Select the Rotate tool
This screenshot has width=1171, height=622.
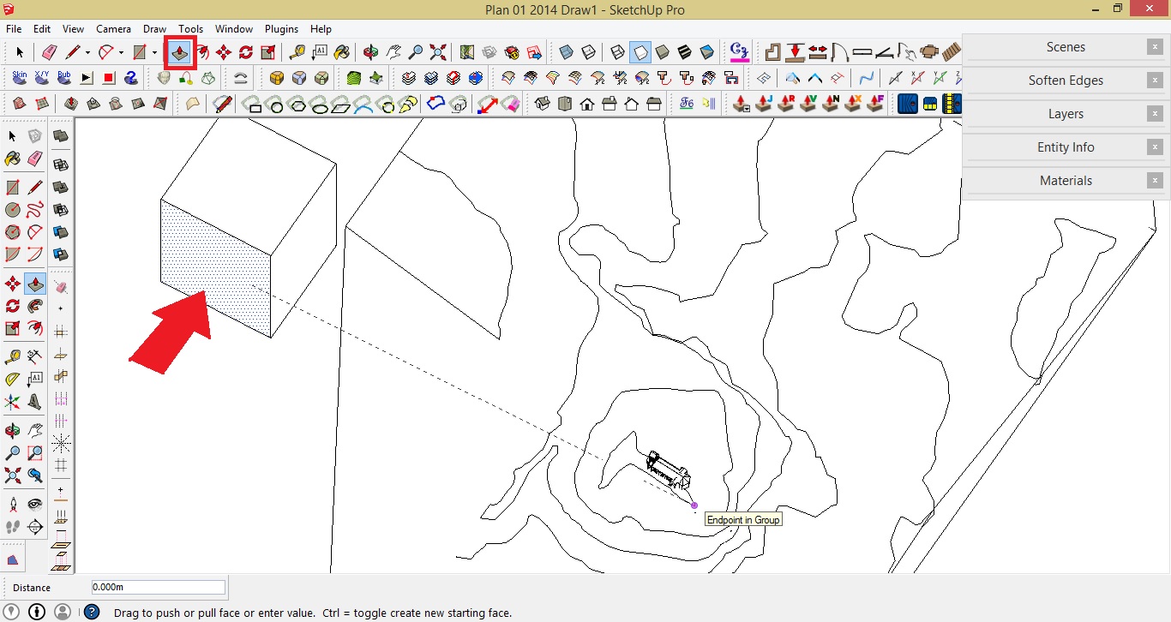click(246, 52)
